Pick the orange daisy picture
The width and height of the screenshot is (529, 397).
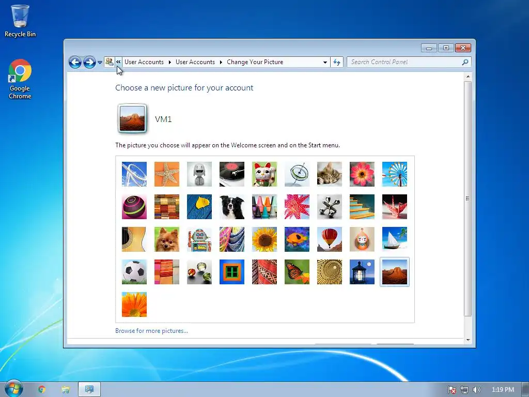tap(134, 304)
